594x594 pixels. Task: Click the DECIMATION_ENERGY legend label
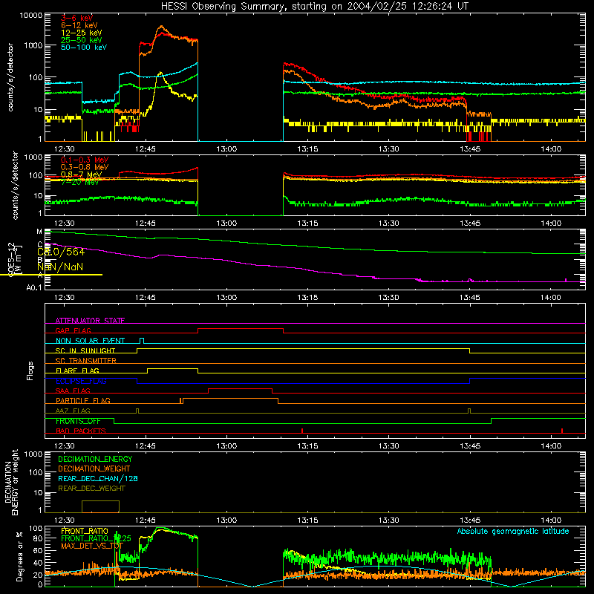click(95, 459)
